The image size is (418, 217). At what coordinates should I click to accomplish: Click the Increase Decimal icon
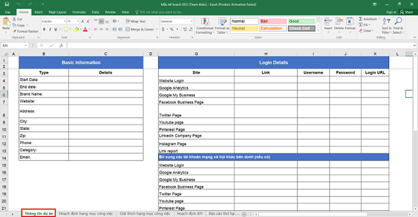pyautogui.click(x=185, y=29)
